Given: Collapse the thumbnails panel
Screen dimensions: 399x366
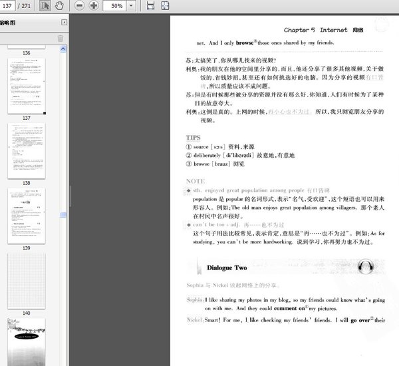Looking at the screenshot, I should pos(64,23).
